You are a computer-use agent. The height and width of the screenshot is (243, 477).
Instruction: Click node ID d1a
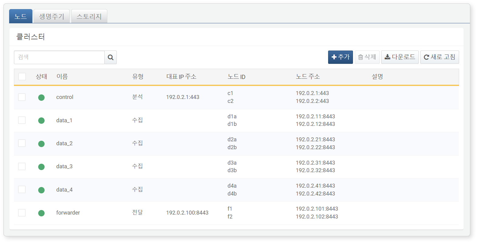pos(232,117)
